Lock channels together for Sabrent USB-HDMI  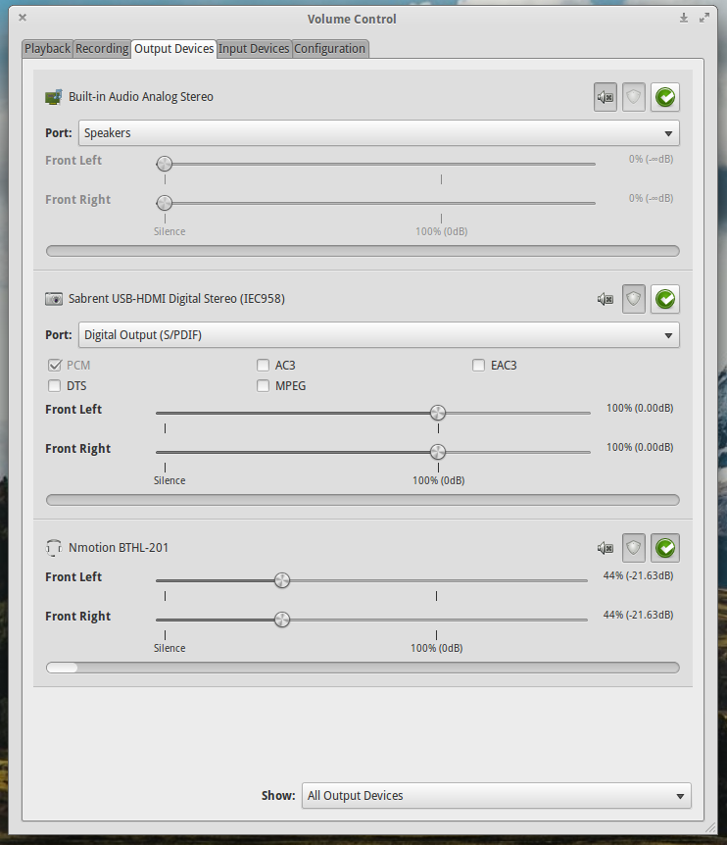633,299
